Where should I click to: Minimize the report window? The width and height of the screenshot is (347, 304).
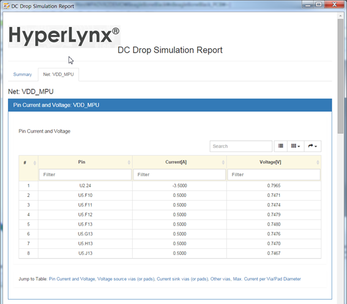click(308, 5)
